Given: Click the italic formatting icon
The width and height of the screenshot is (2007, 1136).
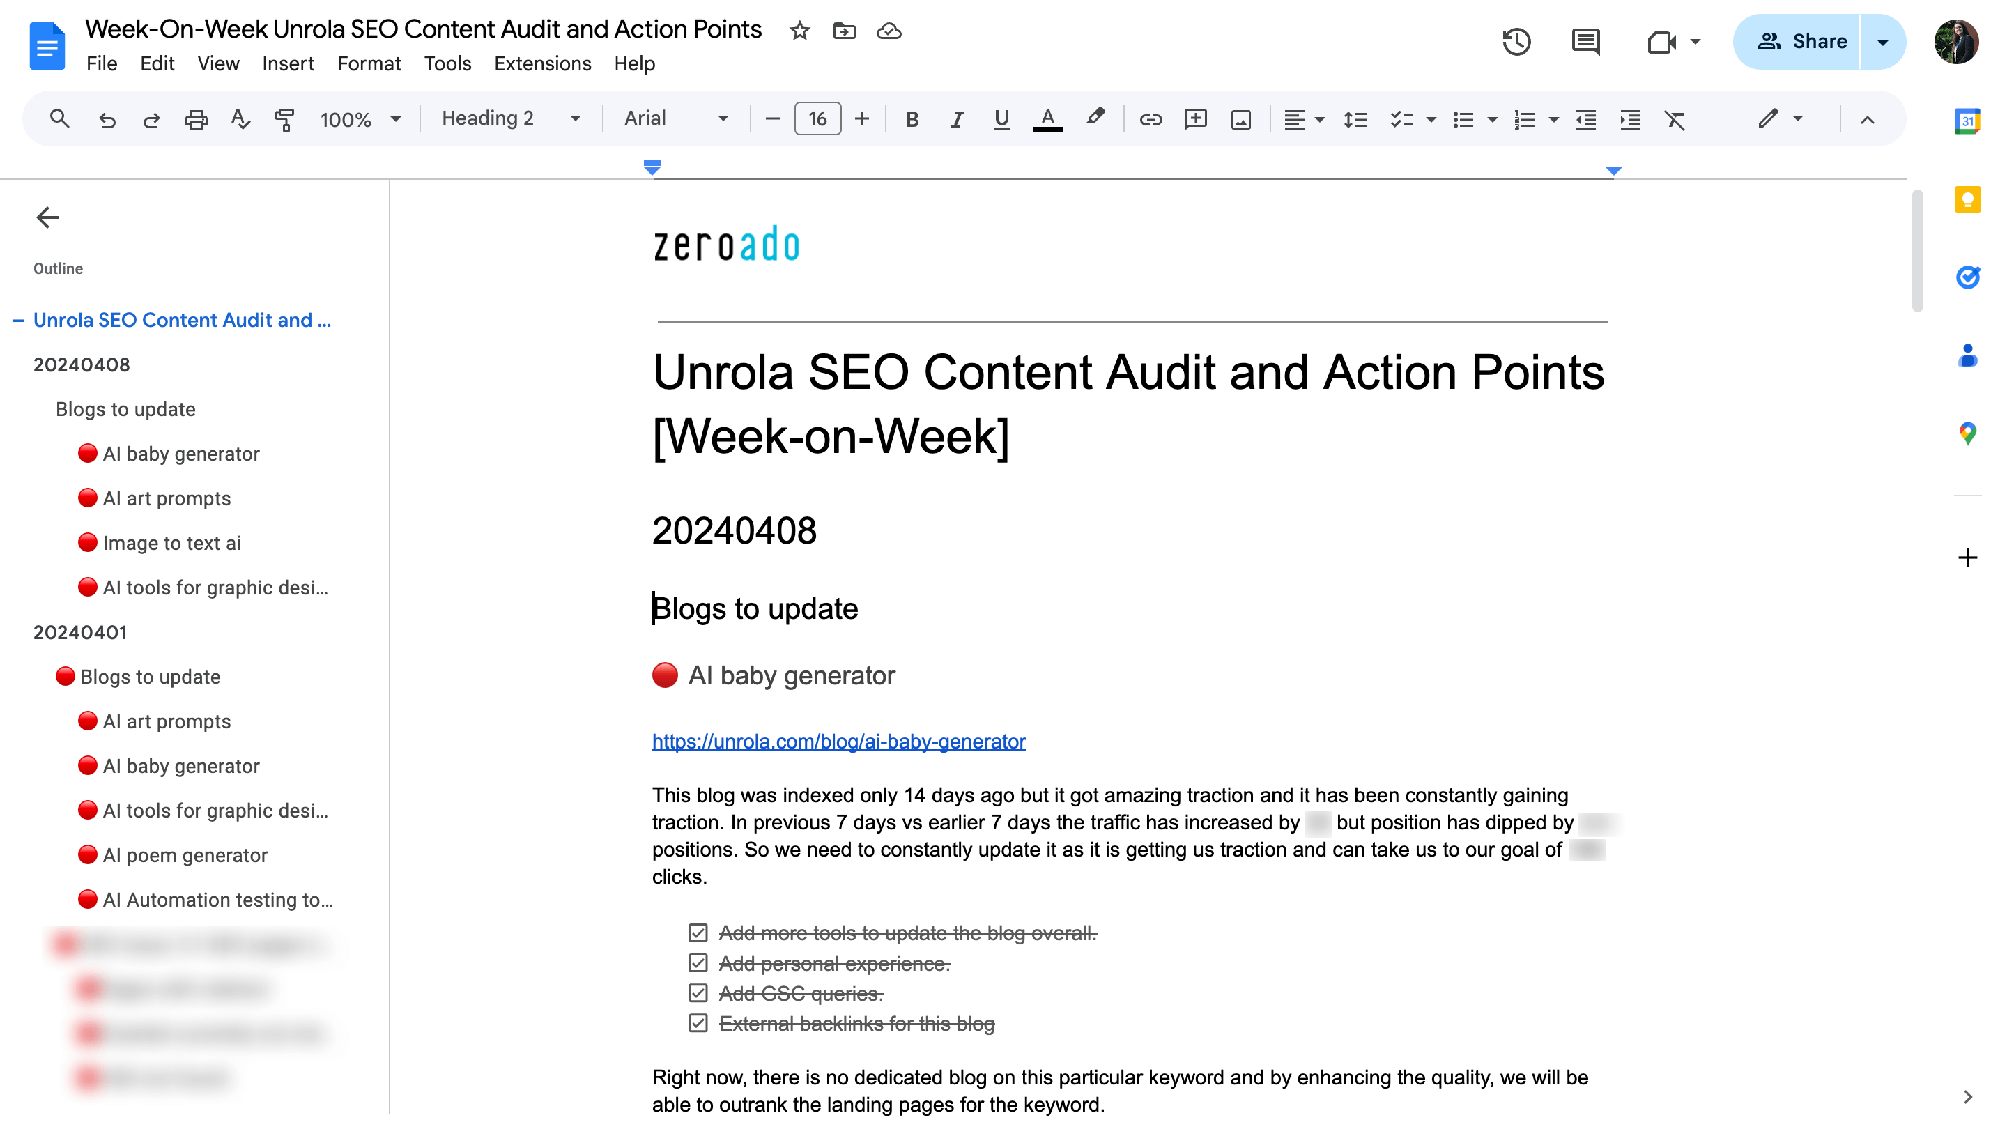Looking at the screenshot, I should click(x=955, y=120).
